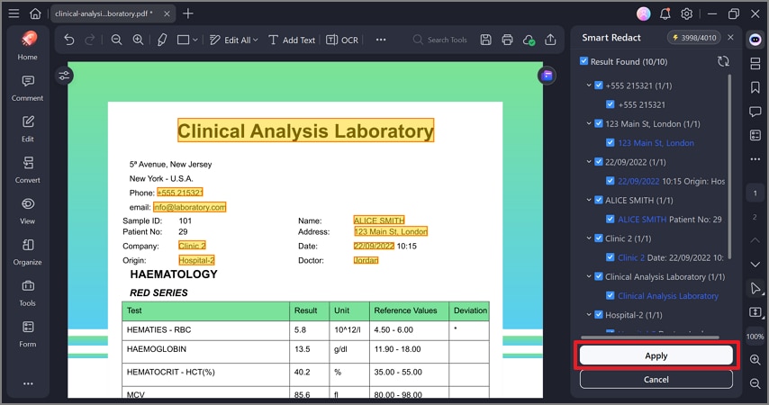Open the toolbar more options ellipsis

pyautogui.click(x=381, y=40)
